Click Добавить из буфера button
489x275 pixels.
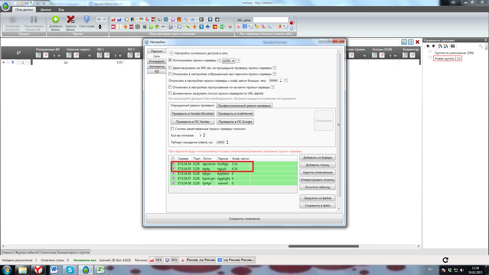317,158
